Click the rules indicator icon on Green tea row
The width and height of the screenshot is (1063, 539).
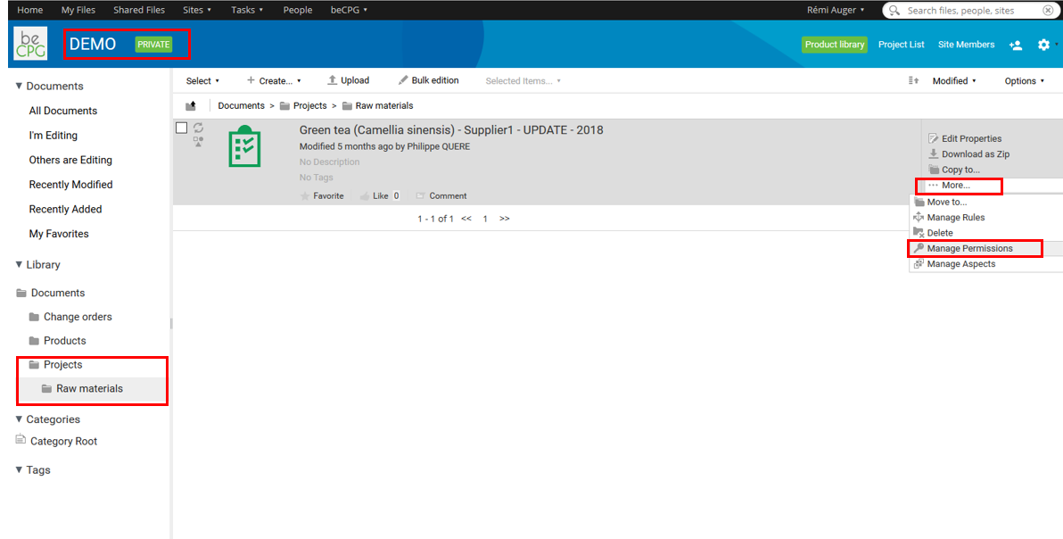[x=198, y=142]
